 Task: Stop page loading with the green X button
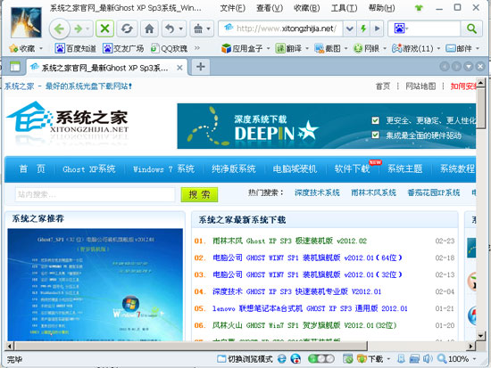[x=104, y=29]
